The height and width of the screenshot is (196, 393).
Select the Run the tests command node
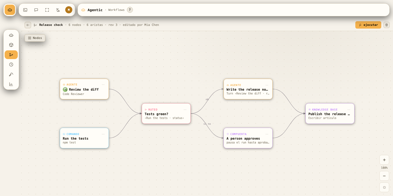click(84, 138)
